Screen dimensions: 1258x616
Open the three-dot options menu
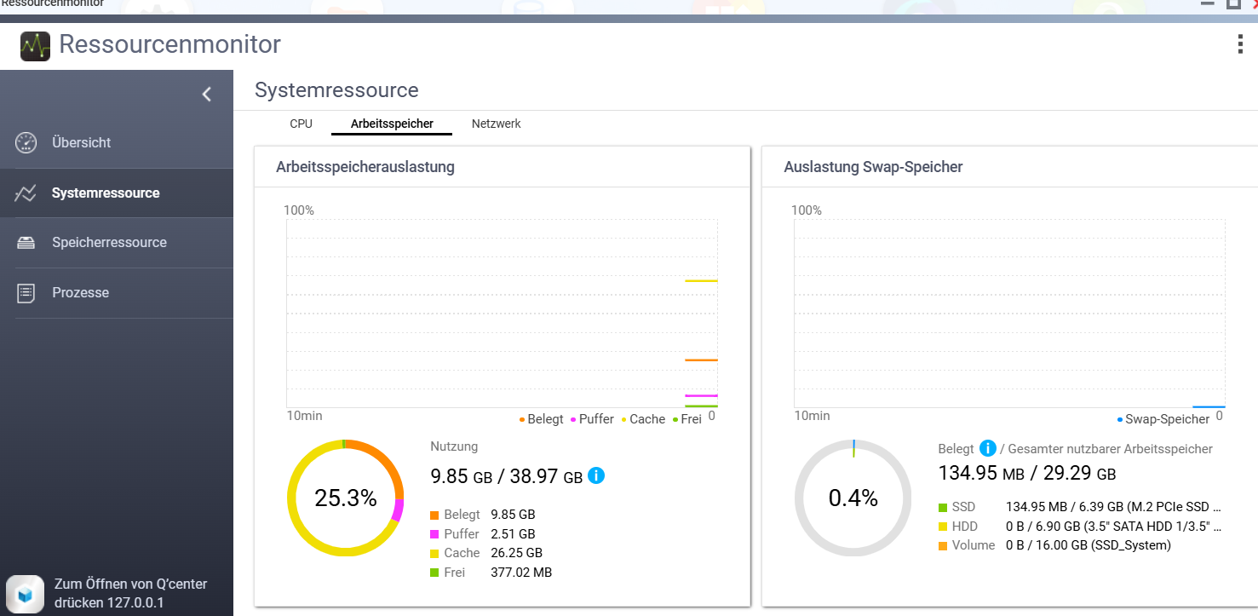coord(1240,44)
